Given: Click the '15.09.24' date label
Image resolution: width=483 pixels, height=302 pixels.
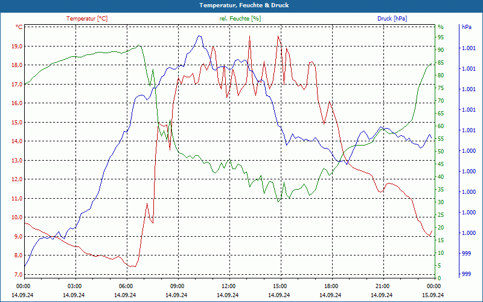Looking at the screenshot, I should click(x=433, y=295).
